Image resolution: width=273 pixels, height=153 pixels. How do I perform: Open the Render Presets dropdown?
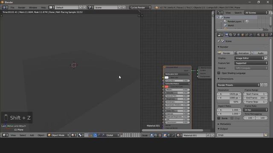pos(238,85)
